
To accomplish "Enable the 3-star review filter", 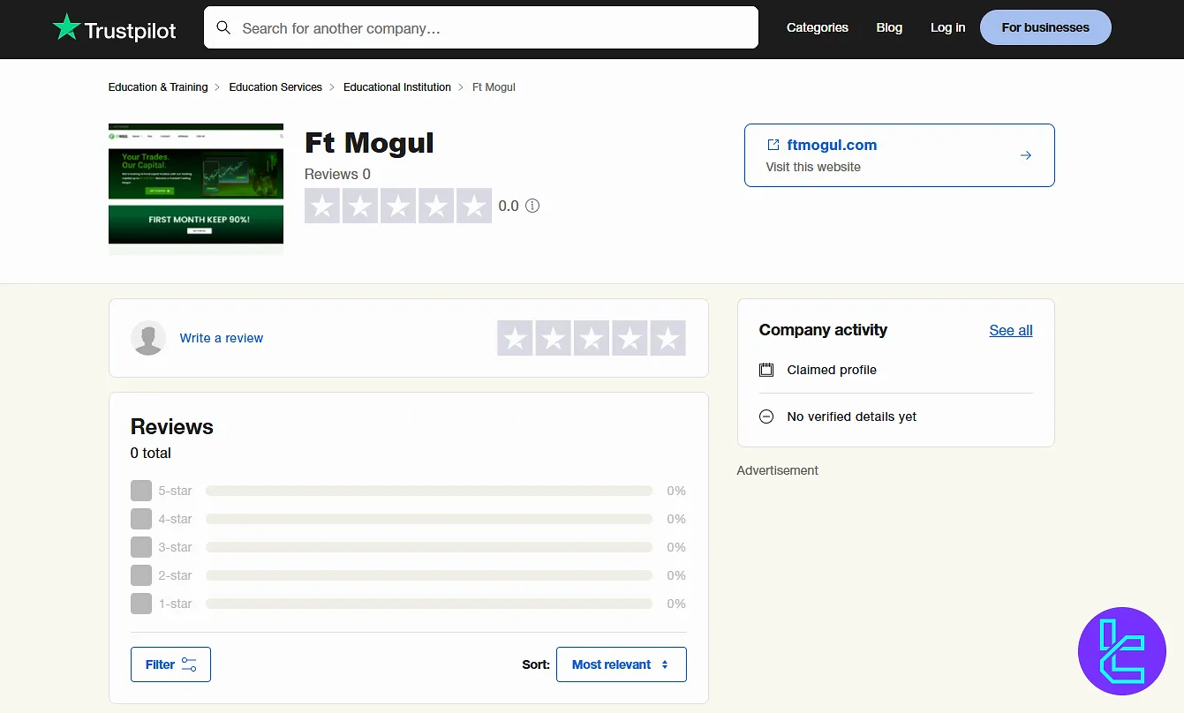I will click(x=141, y=547).
